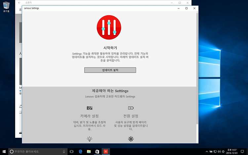Viewport: 248px width, 155px height.
Task: Click the 업데이트 설치 button
Action: pyautogui.click(x=110, y=70)
